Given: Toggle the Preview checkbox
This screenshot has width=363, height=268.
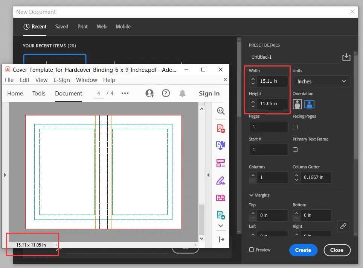Looking at the screenshot, I should (252, 250).
